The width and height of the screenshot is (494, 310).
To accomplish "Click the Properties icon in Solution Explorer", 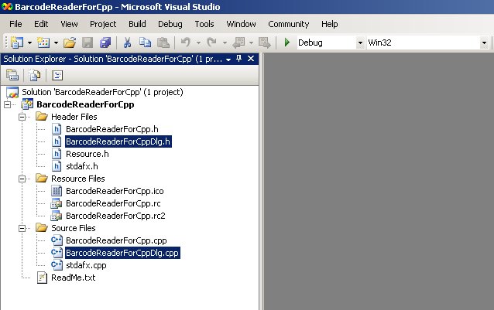I will (x=12, y=75).
